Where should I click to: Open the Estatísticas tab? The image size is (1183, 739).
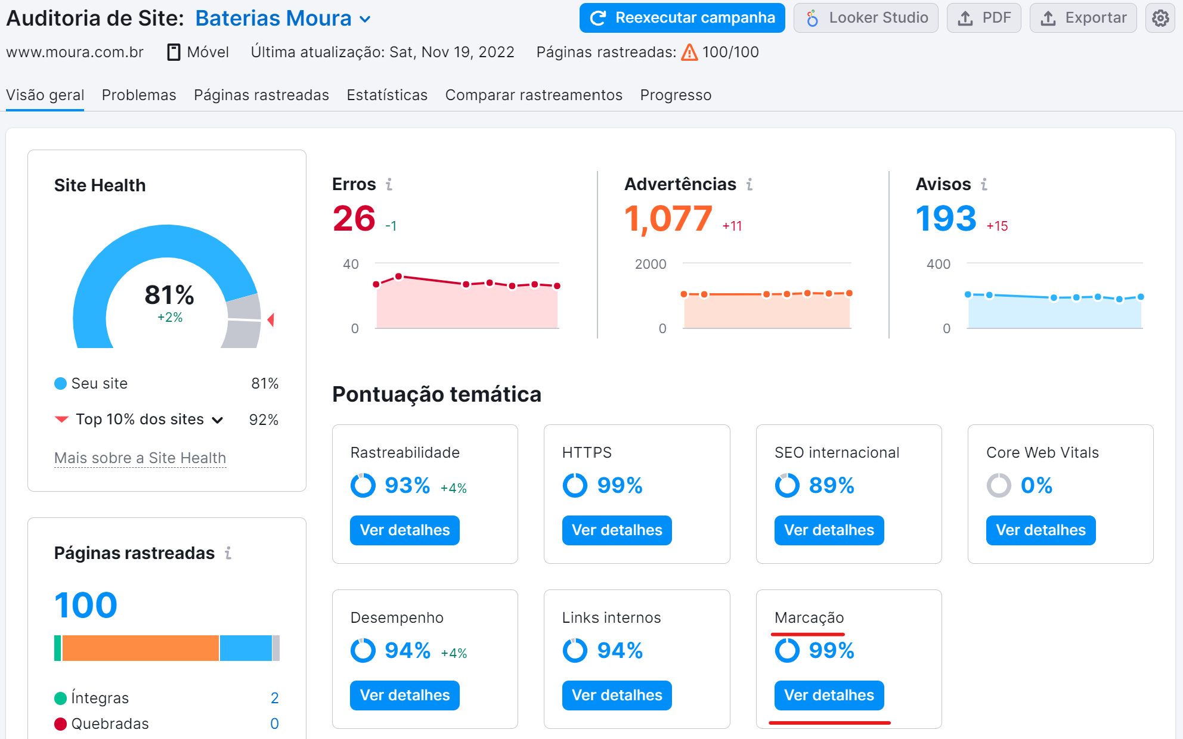click(x=386, y=95)
